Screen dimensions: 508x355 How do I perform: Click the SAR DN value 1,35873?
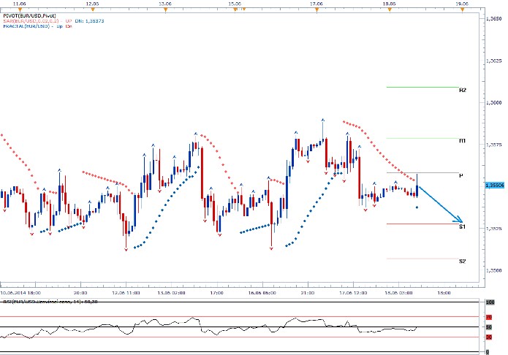[x=94, y=20]
